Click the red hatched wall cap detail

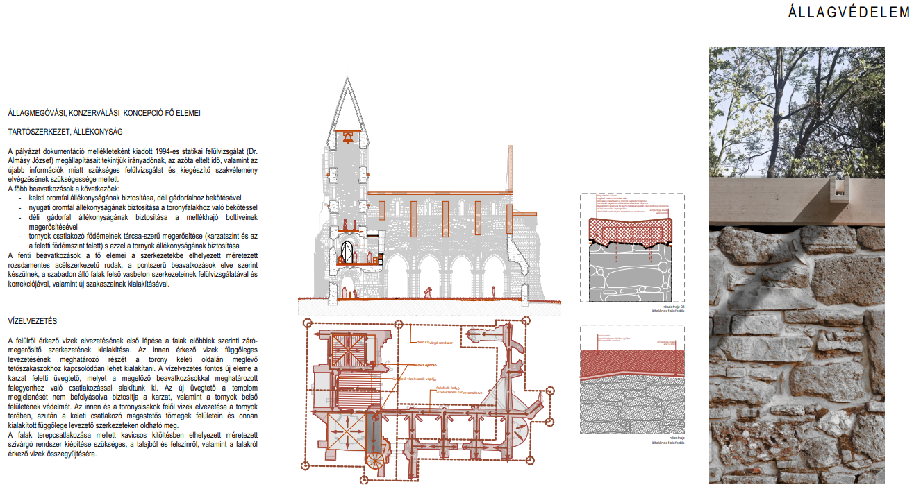(x=631, y=230)
